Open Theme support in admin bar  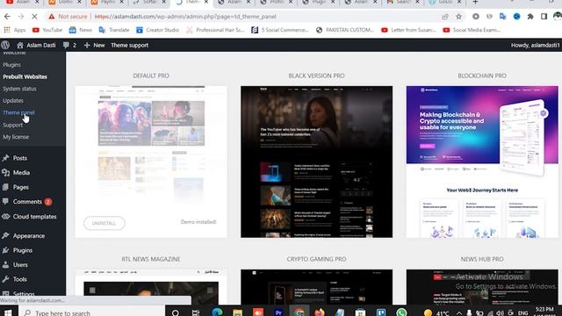click(129, 45)
